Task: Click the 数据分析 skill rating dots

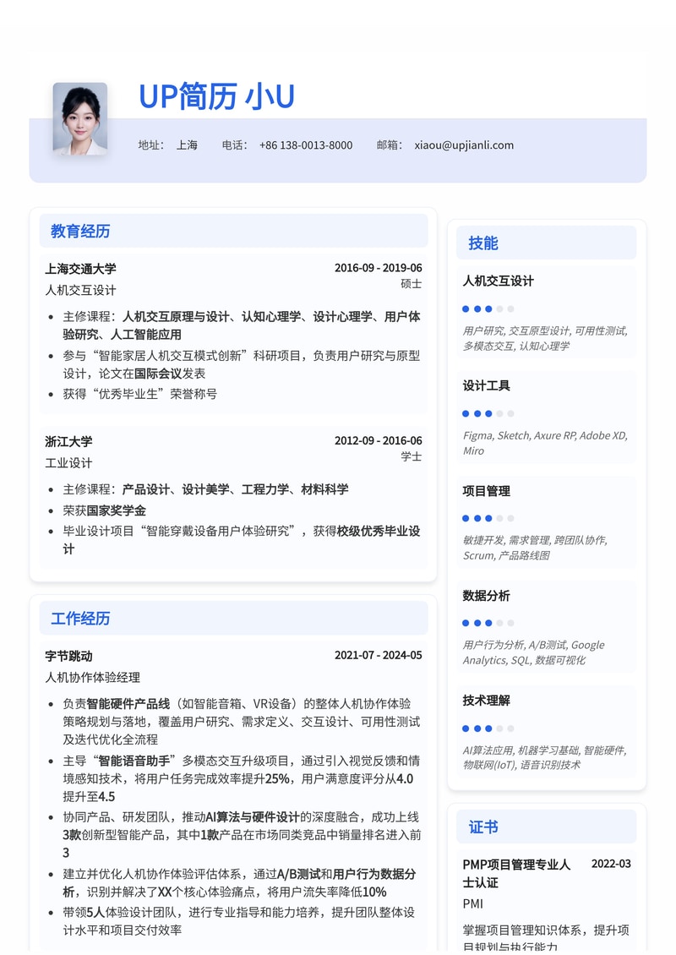Action: click(486, 623)
